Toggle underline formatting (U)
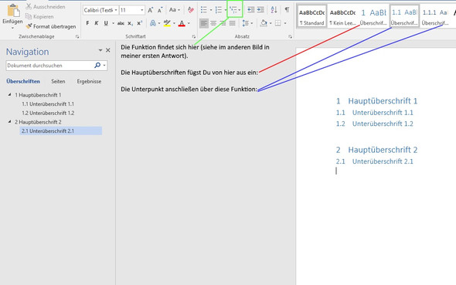Image resolution: width=456 pixels, height=285 pixels. click(106, 23)
